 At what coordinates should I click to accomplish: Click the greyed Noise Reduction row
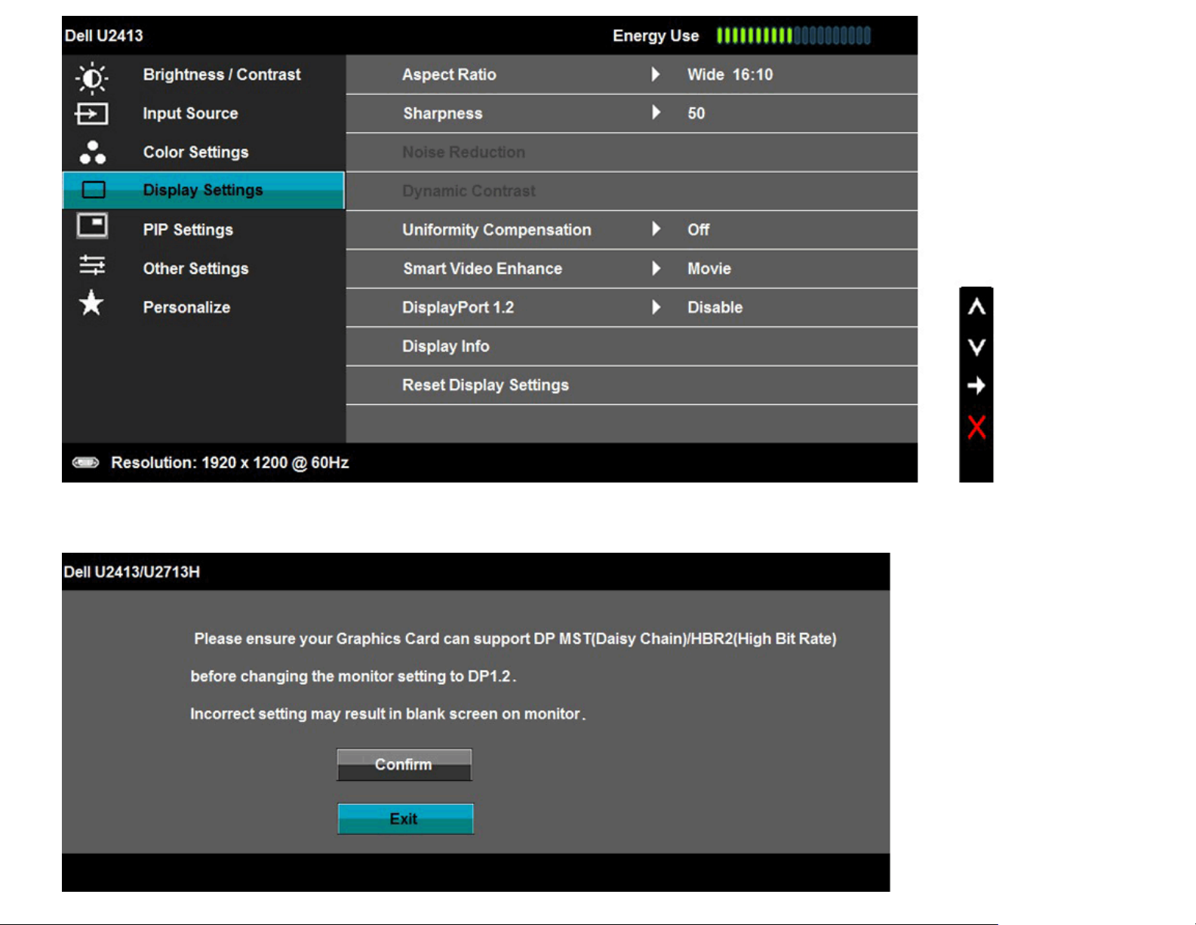pos(632,153)
